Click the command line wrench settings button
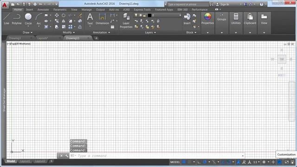Viewport: 297px width, 167px height. [x=67, y=156]
